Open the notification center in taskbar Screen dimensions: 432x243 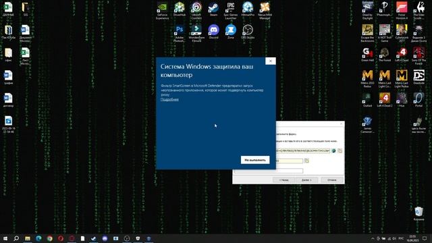pyautogui.click(x=425, y=238)
